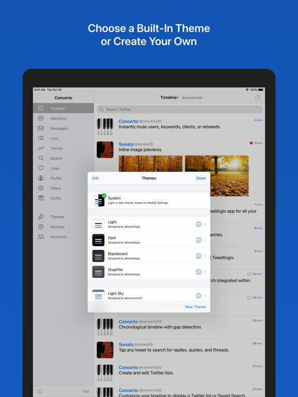The image size is (298, 397).
Task: Open the Filters icon
Action: click(x=41, y=188)
